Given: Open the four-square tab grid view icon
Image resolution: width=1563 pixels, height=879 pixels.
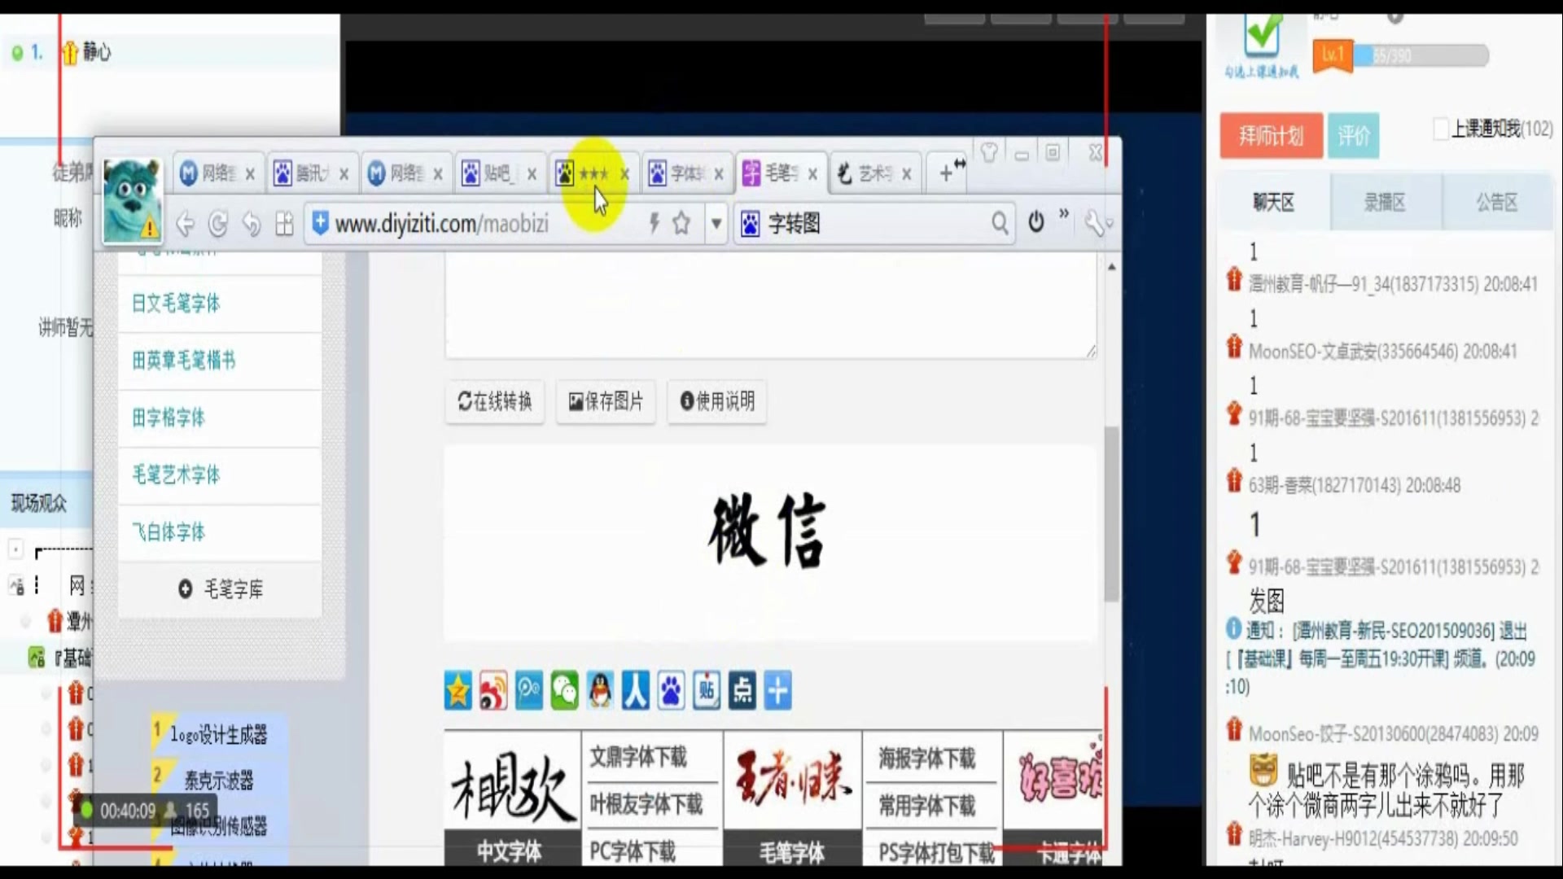Looking at the screenshot, I should pyautogui.click(x=284, y=223).
